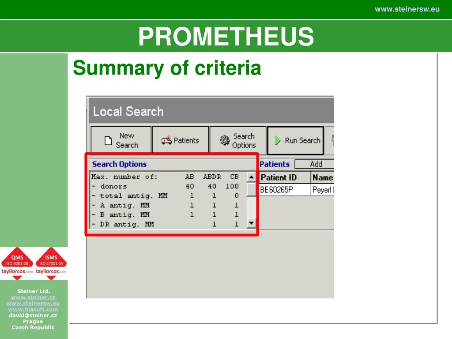The height and width of the screenshot is (339, 452).
Task: Select the '- B antig. MM' row
Action: 168,215
